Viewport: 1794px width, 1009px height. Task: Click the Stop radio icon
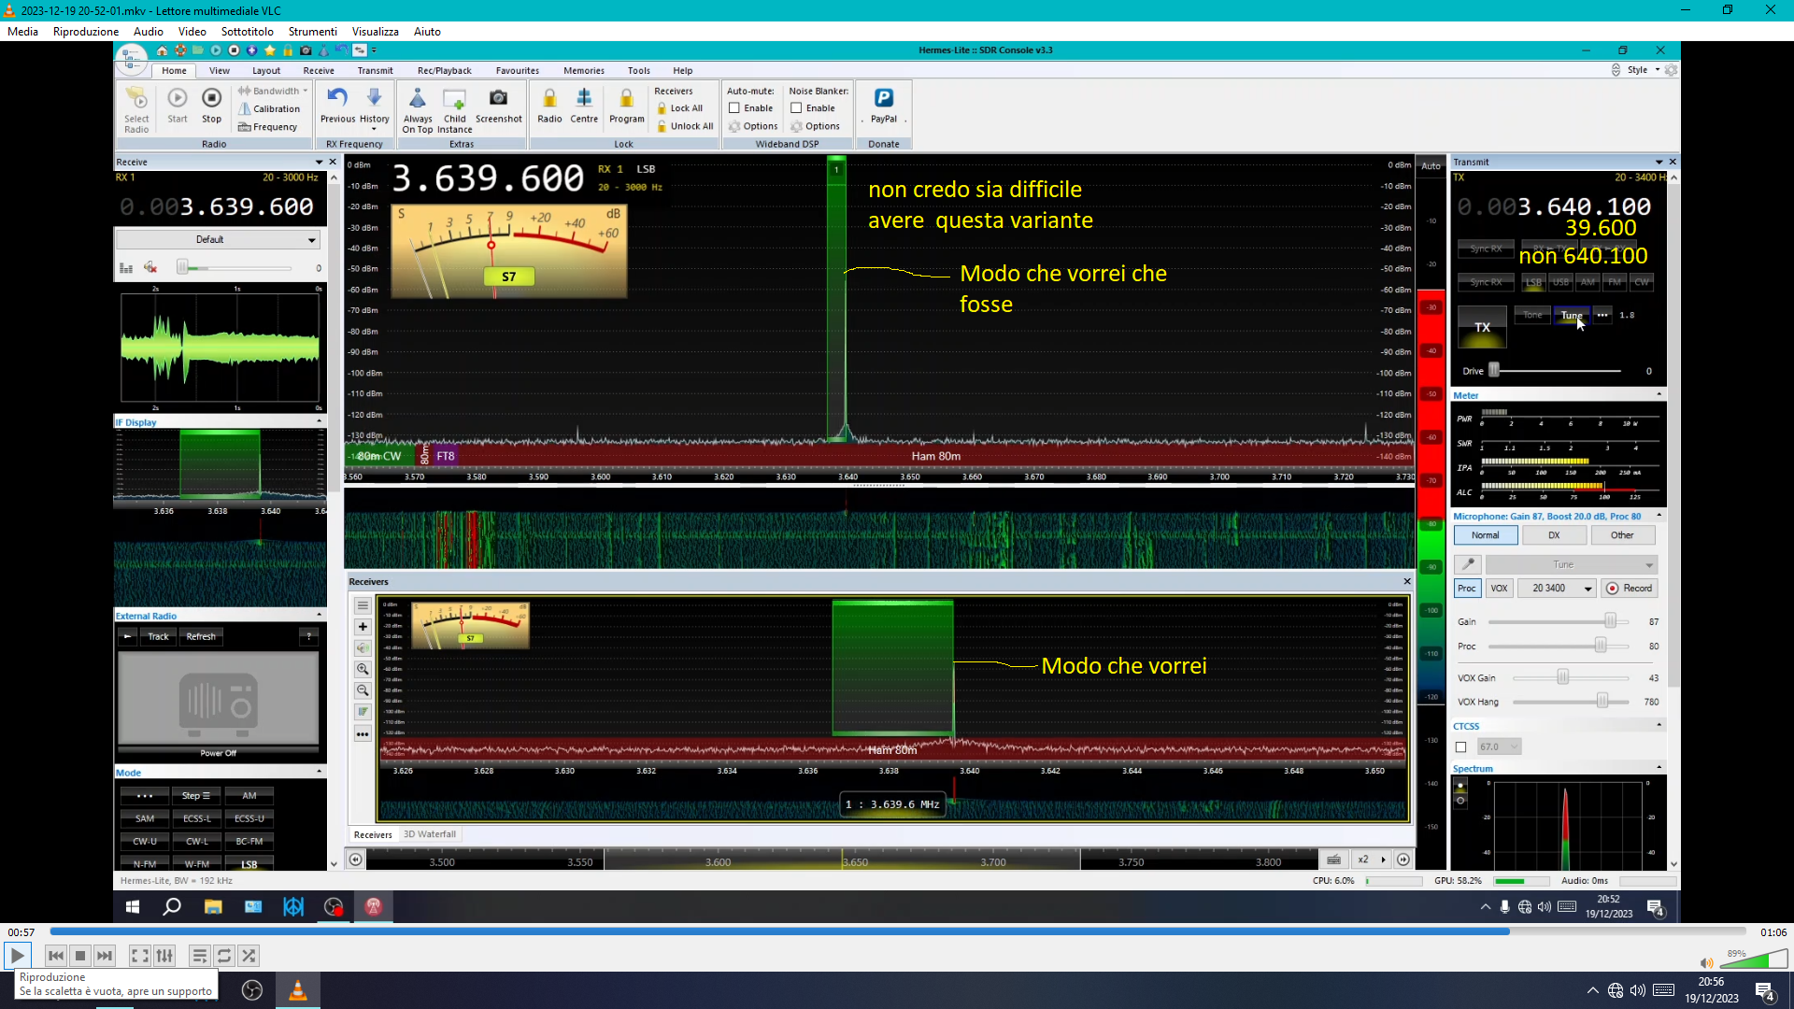(212, 98)
